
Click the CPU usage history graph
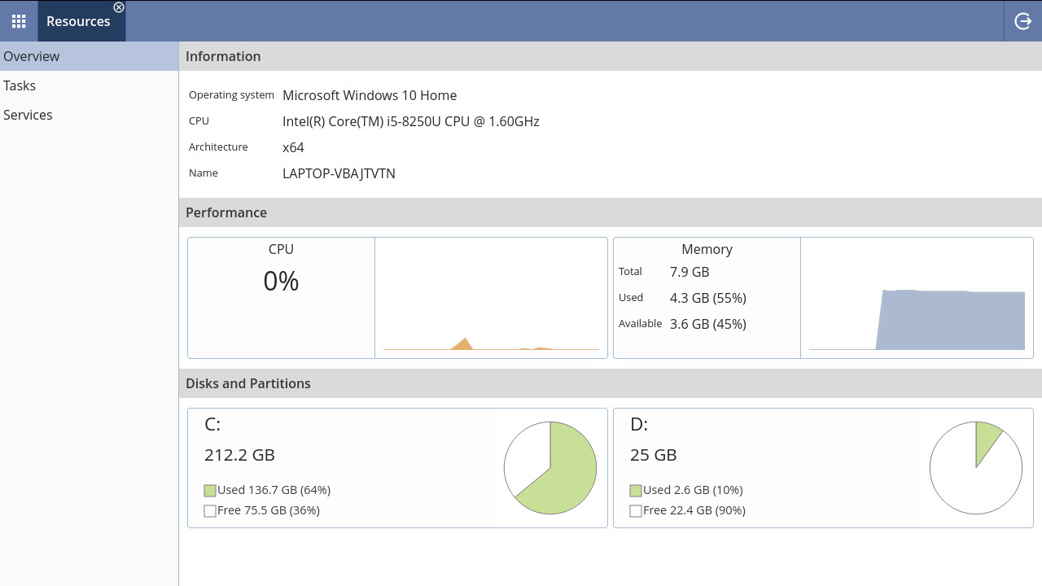(x=491, y=298)
